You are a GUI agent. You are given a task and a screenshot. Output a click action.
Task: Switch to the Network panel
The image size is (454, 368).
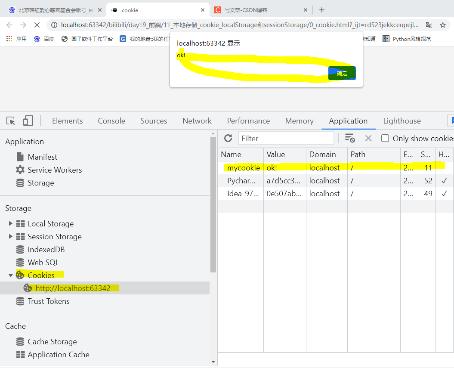[197, 121]
